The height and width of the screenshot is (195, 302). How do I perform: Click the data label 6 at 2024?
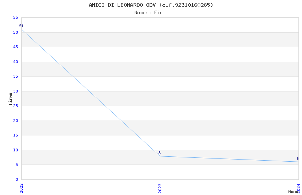298,158
